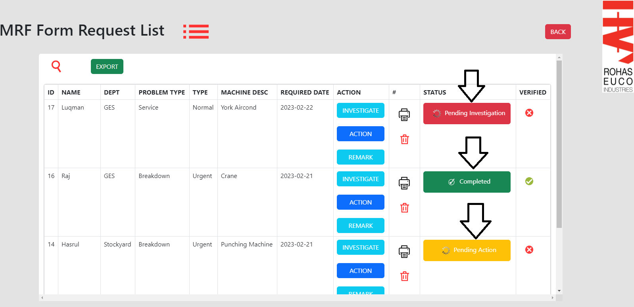Viewport: 634px width, 307px height.
Task: Click the vertical scrollbar thumb of the table
Action: coord(559,144)
